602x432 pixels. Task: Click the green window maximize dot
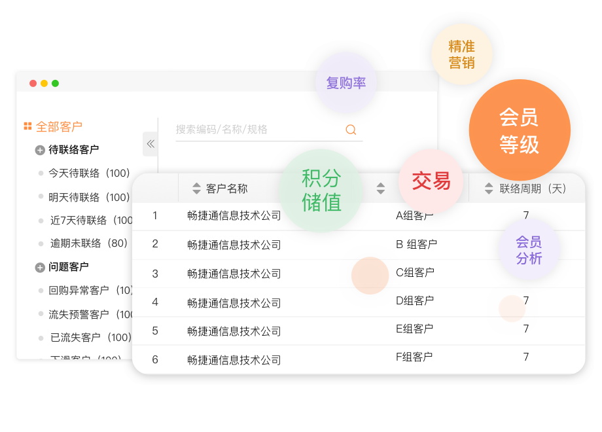pyautogui.click(x=56, y=83)
